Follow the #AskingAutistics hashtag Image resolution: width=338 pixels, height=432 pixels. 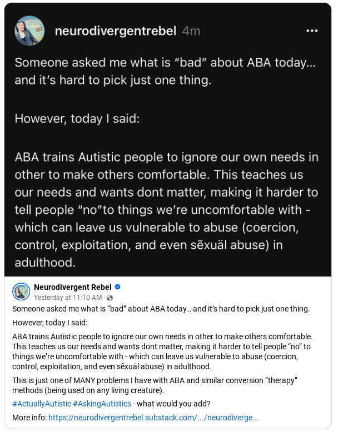102,404
